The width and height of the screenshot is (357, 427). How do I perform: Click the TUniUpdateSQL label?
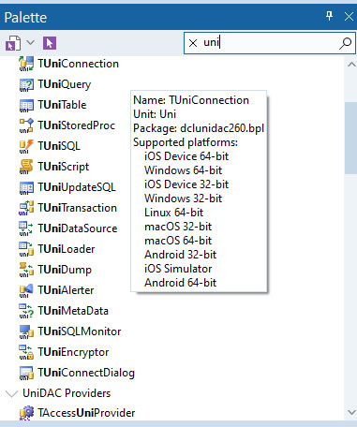[x=77, y=187]
